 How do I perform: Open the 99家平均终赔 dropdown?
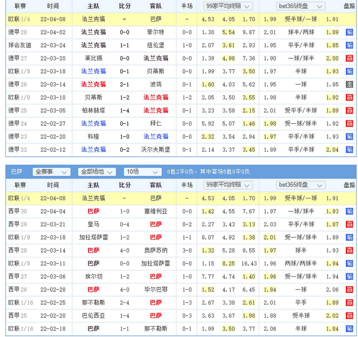tap(228, 6)
